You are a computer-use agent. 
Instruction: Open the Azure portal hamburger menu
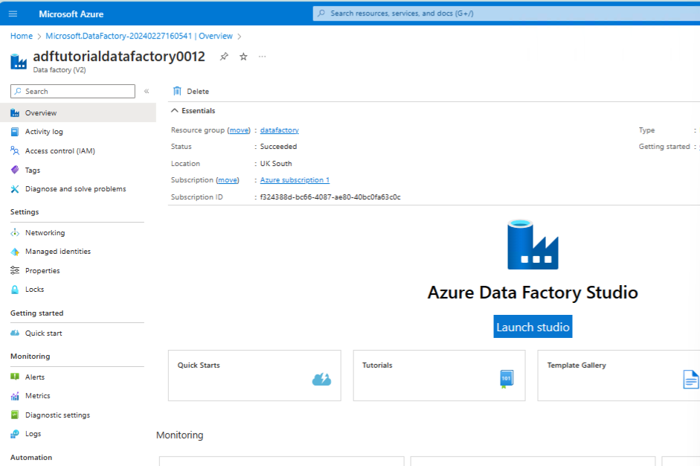(13, 14)
